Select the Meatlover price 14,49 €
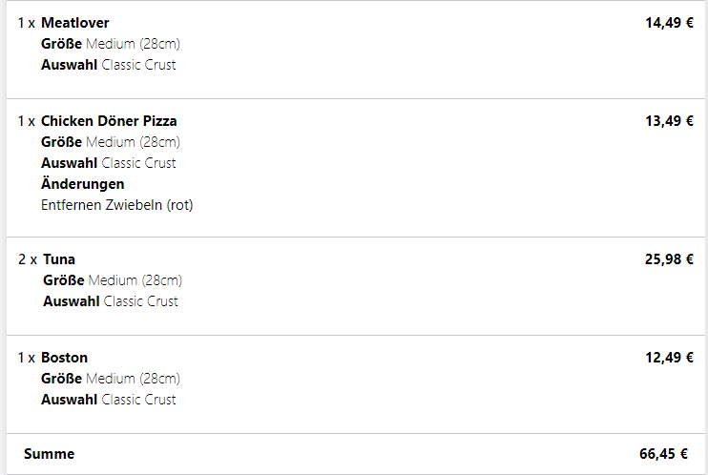 point(669,23)
